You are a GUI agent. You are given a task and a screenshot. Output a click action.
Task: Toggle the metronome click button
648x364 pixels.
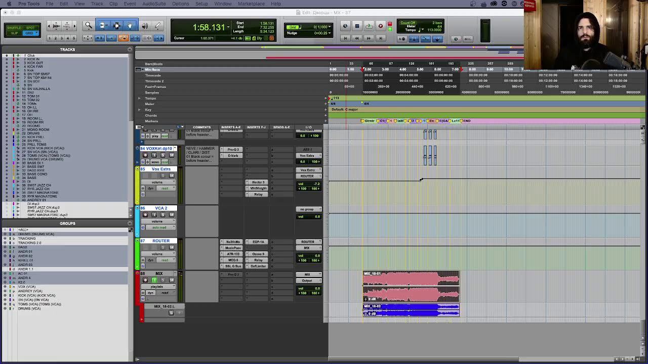[413, 39]
